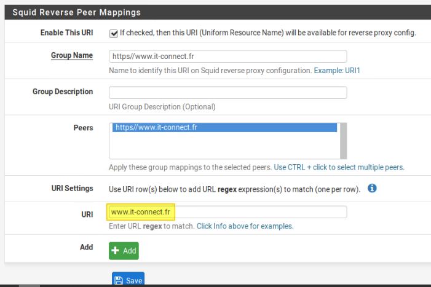Select the https//www.it-connect.fr peer in Peers list
The width and height of the screenshot is (431, 287).
tap(224, 128)
